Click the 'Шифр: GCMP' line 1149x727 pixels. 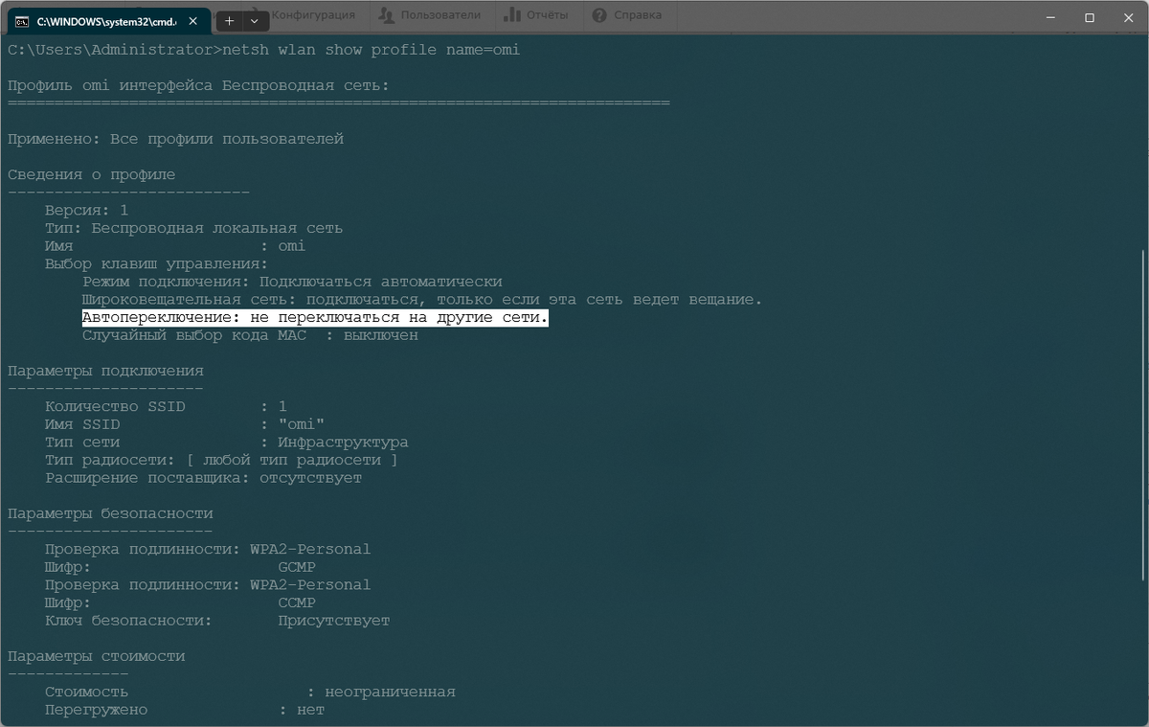(180, 567)
